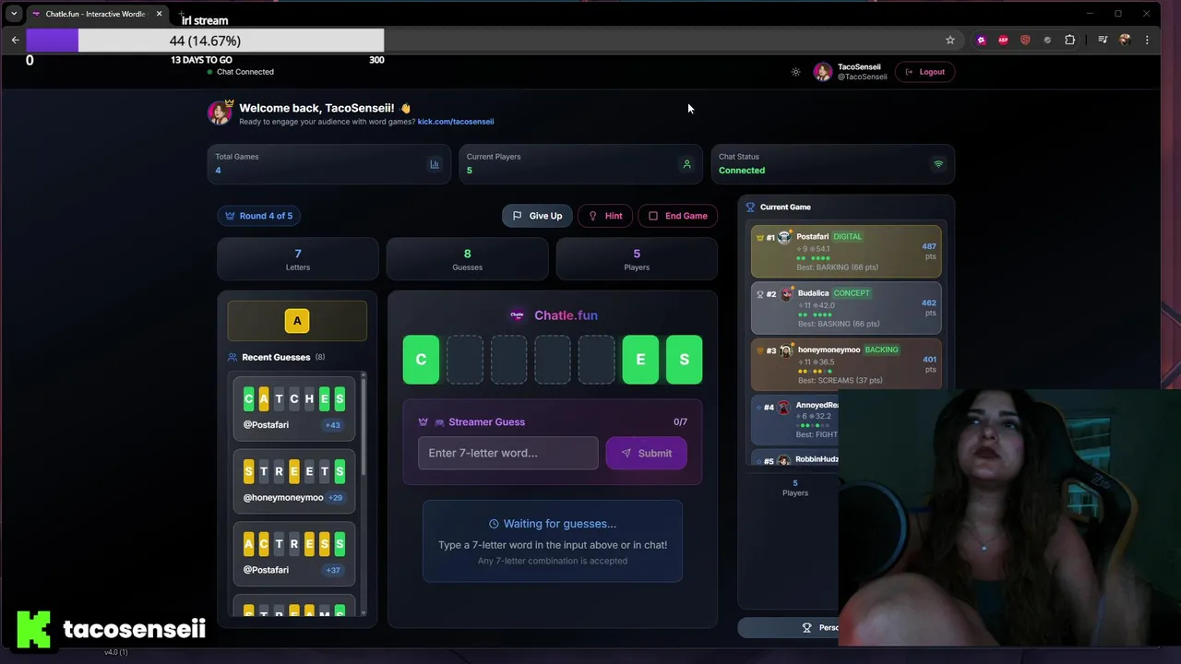This screenshot has width=1181, height=664.
Task: Click Budalica's avatar in leaderboard
Action: (787, 293)
